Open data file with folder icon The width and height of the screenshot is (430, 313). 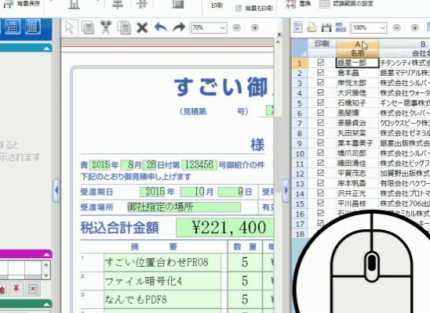312,27
